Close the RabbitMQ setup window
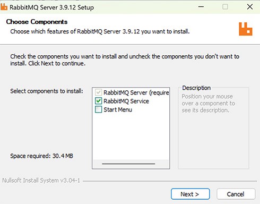Image resolution: width=260 pixels, height=204 pixels. click(250, 7)
